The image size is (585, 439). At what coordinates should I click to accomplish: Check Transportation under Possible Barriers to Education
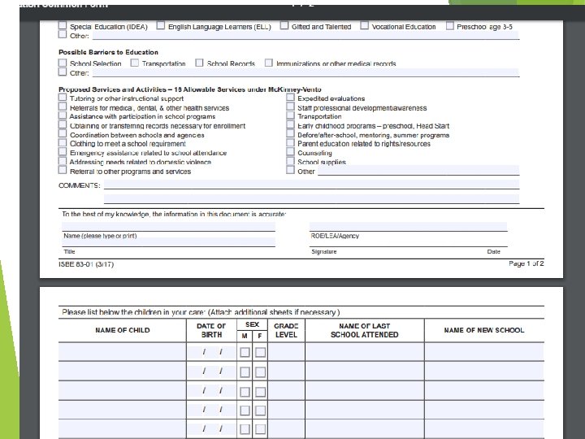coord(135,63)
